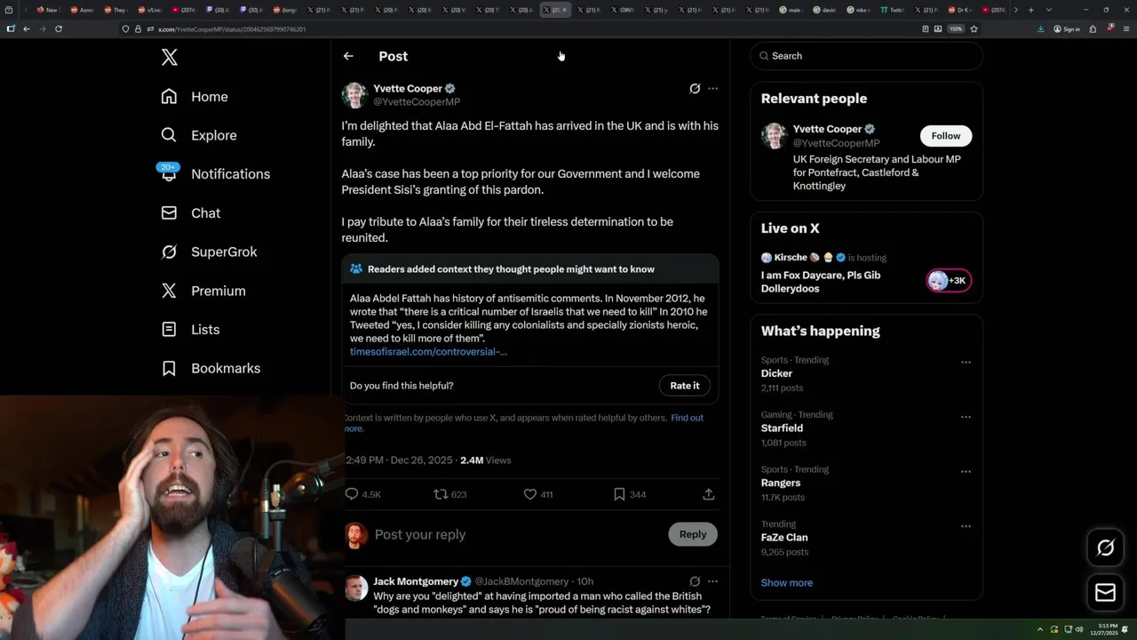This screenshot has width=1137, height=640.
Task: Open timesofisrael.com link in community note
Action: point(428,352)
